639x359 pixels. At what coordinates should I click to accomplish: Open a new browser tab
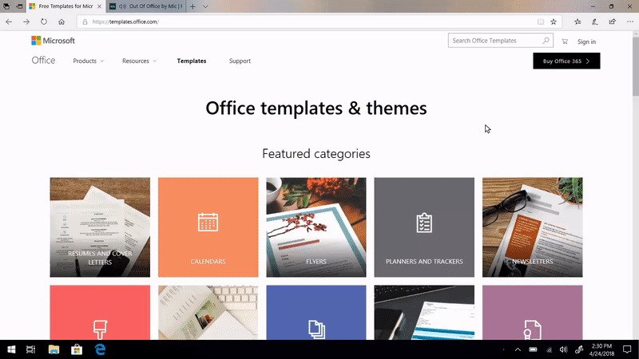192,6
